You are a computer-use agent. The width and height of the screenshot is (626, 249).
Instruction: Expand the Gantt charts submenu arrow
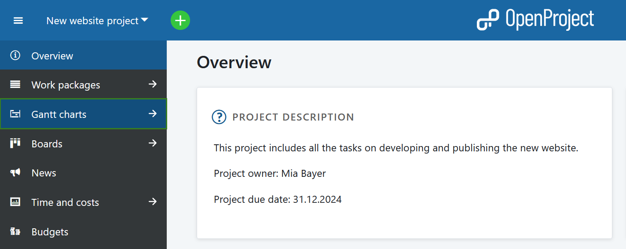[153, 114]
